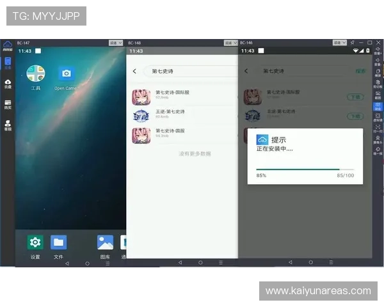Open the 购买 purchase sidebar icon
Image resolution: width=384 pixels, height=307 pixels.
pos(8,104)
